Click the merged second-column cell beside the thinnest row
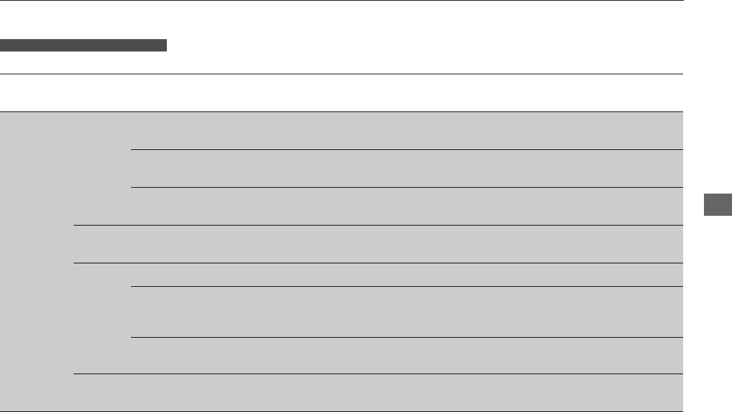This screenshot has width=732, height=412. pos(102,318)
